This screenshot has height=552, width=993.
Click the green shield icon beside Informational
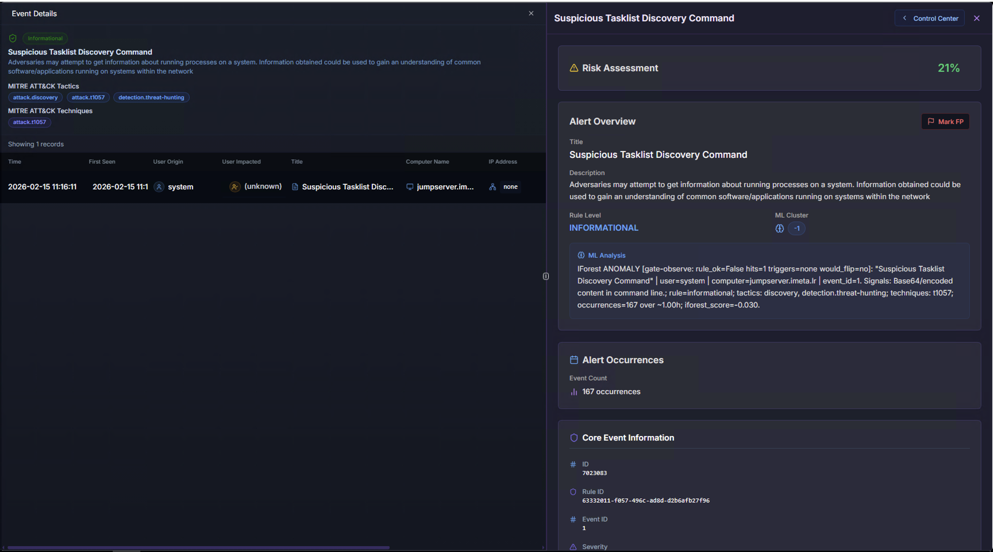click(x=13, y=38)
